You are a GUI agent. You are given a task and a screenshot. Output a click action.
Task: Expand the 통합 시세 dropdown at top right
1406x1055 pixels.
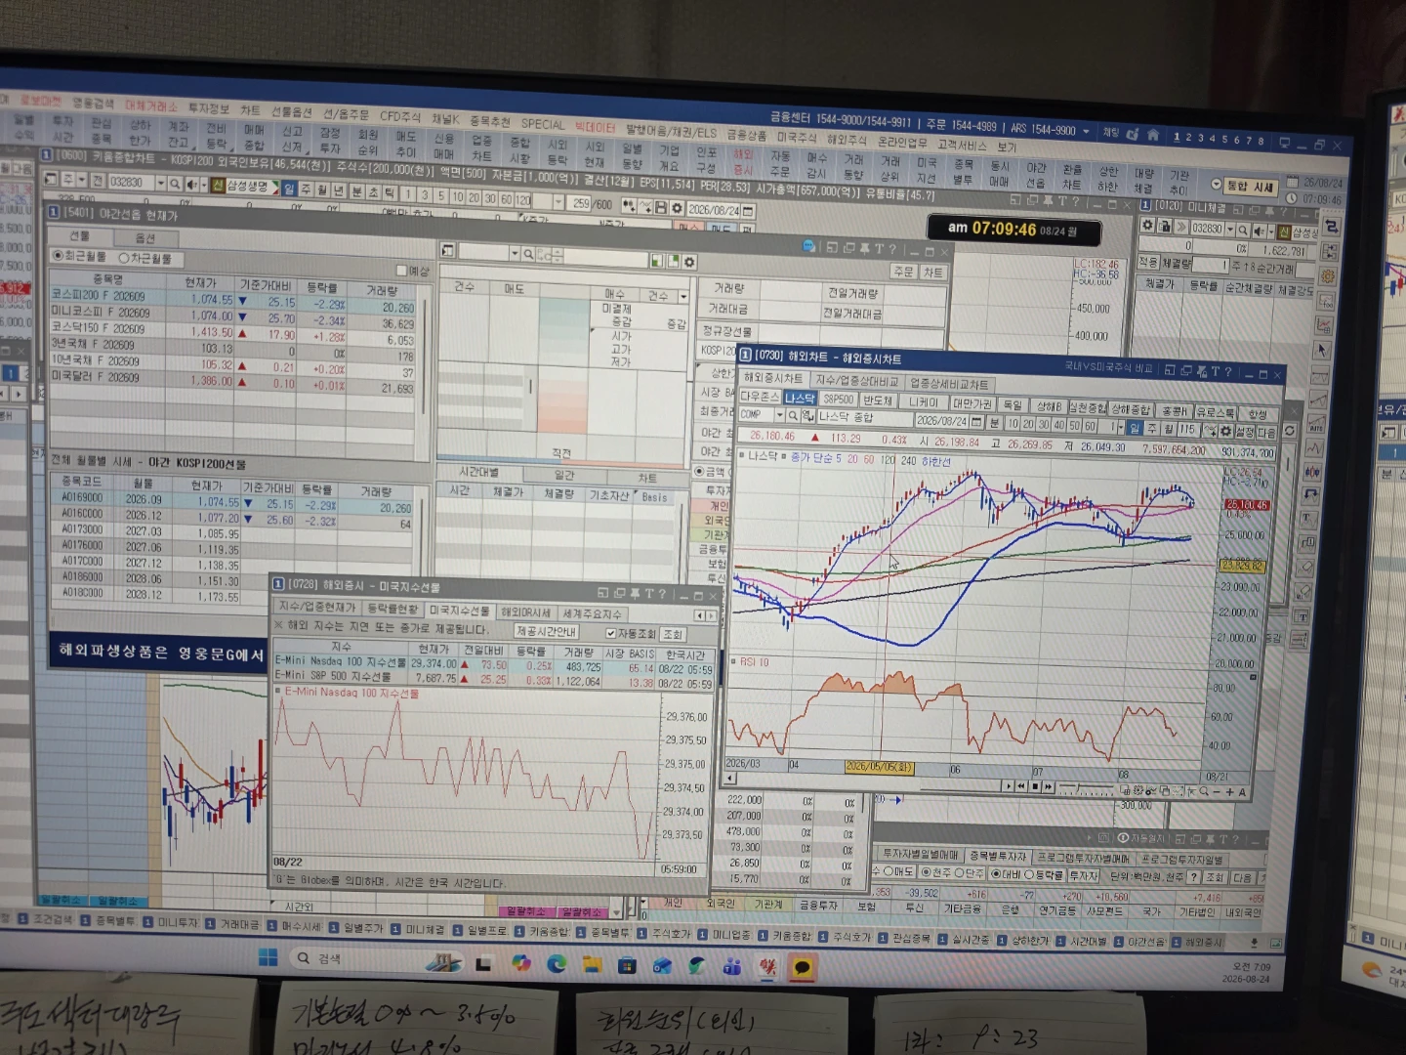pyautogui.click(x=1215, y=184)
